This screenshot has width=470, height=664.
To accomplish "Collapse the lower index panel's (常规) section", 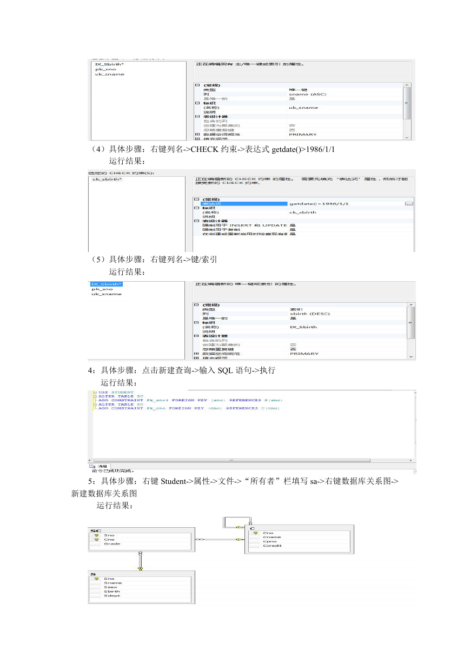I will click(x=197, y=305).
